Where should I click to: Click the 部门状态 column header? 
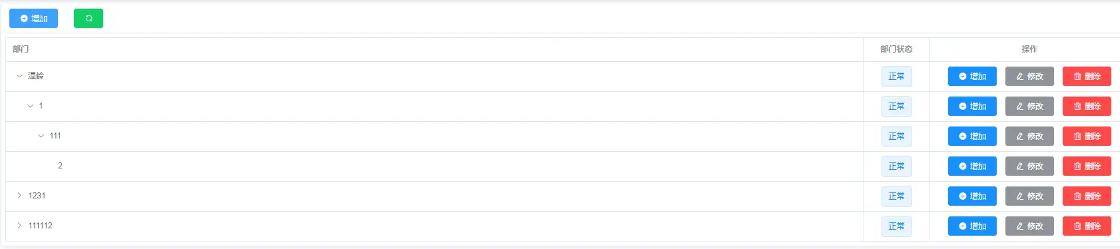coord(896,49)
